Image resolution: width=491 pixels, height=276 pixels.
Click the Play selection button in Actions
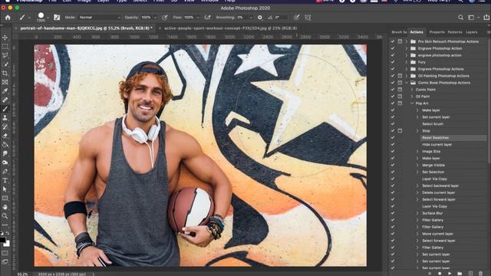(x=450, y=274)
